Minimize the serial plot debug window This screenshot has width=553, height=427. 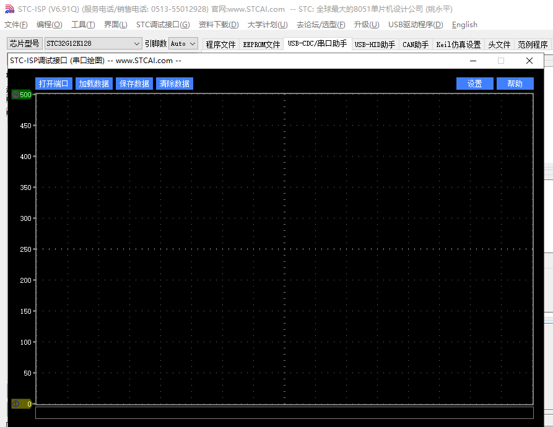pyautogui.click(x=473, y=61)
